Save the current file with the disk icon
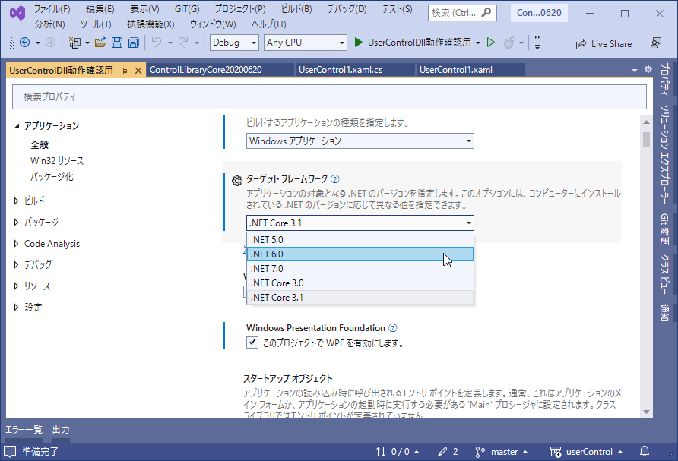 [117, 43]
